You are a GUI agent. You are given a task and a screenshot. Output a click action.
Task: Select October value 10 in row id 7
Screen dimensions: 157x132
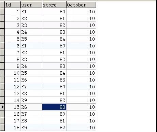pos(81,53)
